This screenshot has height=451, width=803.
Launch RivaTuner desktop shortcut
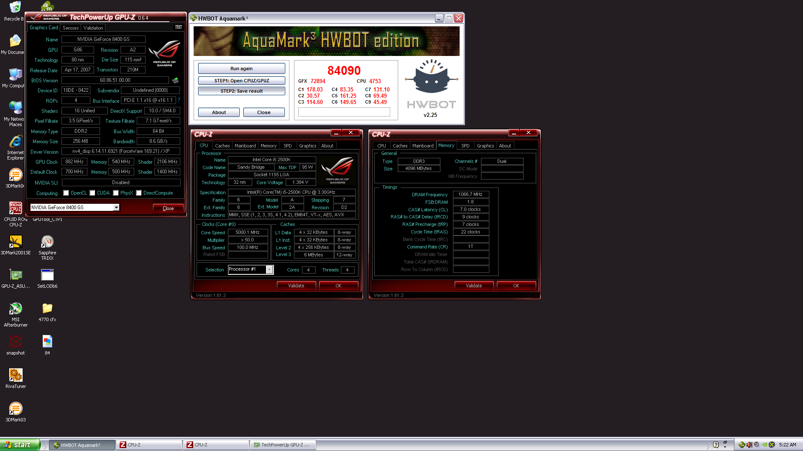point(15,379)
